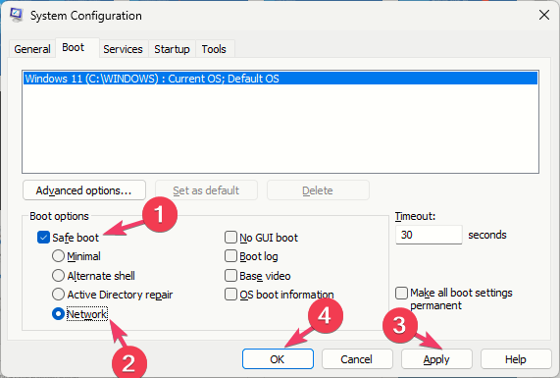The width and height of the screenshot is (560, 378).
Task: Go to the Startup tab
Action: coord(172,49)
